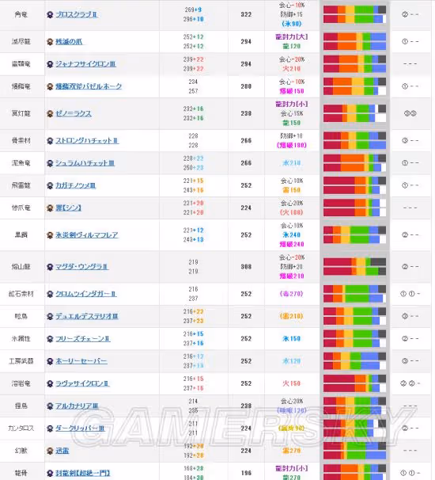Viewport: 435px width, 480px height.
Task: Click the weapon icon beside ダークリッパーIII
Action: (x=50, y=429)
